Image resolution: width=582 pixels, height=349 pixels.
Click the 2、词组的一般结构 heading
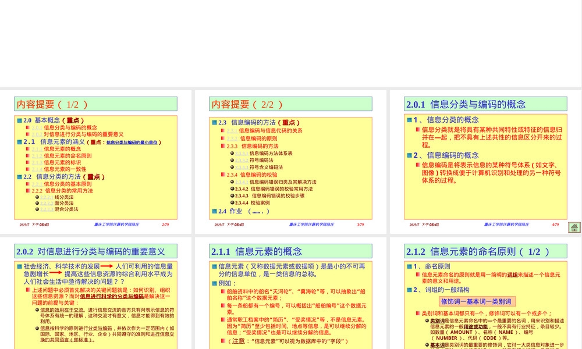(441, 290)
